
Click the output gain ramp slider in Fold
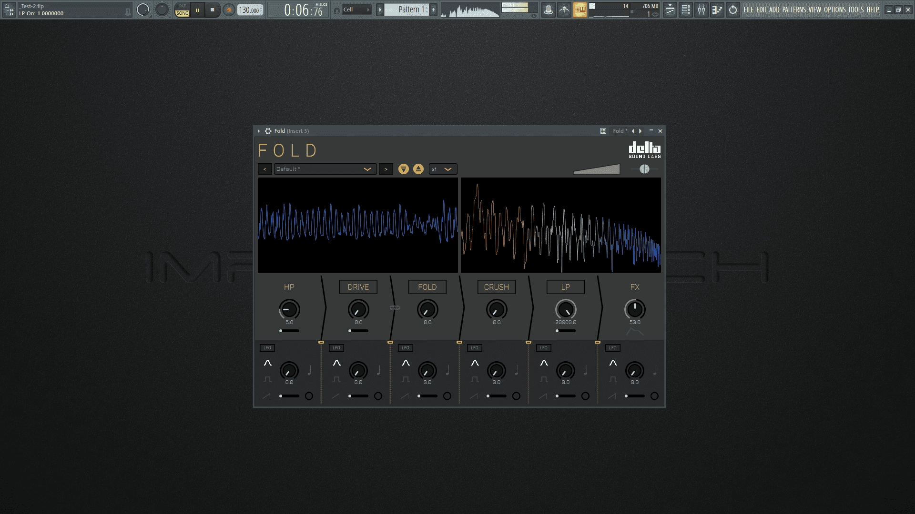tap(597, 169)
